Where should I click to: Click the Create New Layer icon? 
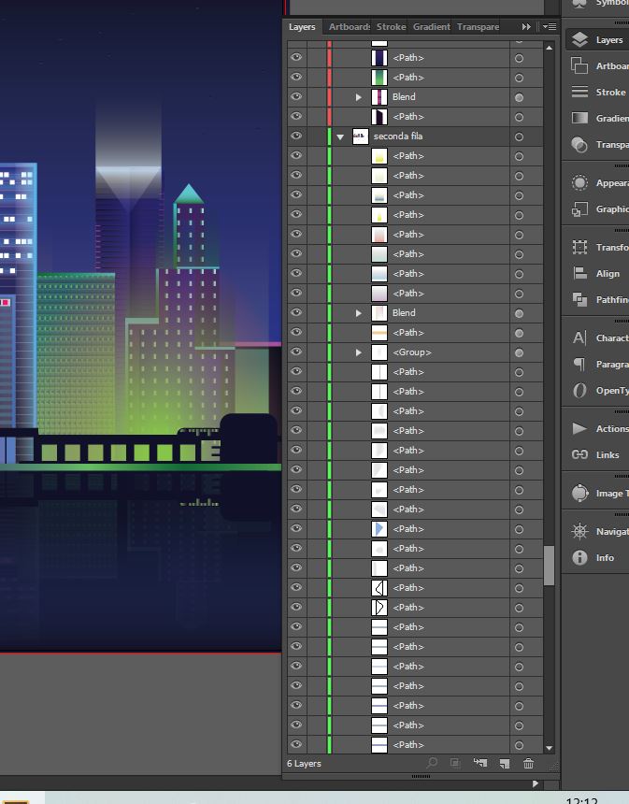(x=505, y=764)
